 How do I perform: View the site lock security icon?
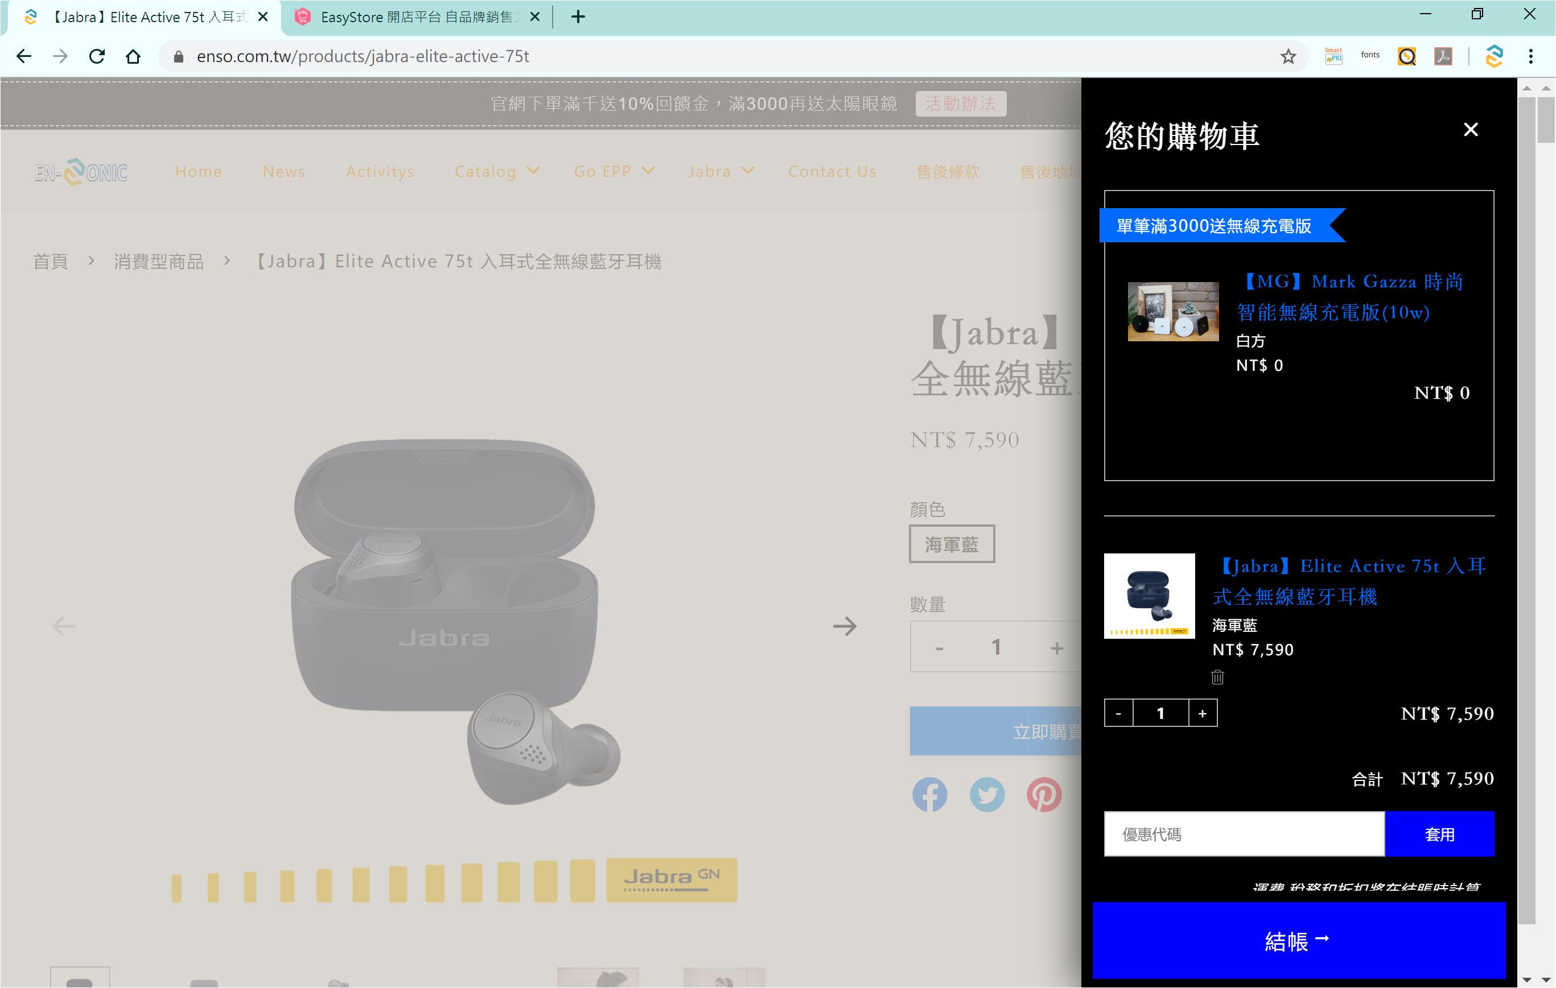tap(179, 57)
